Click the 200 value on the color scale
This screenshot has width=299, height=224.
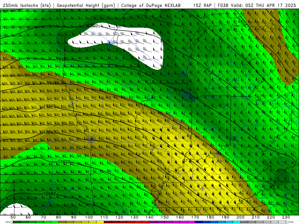240,217
